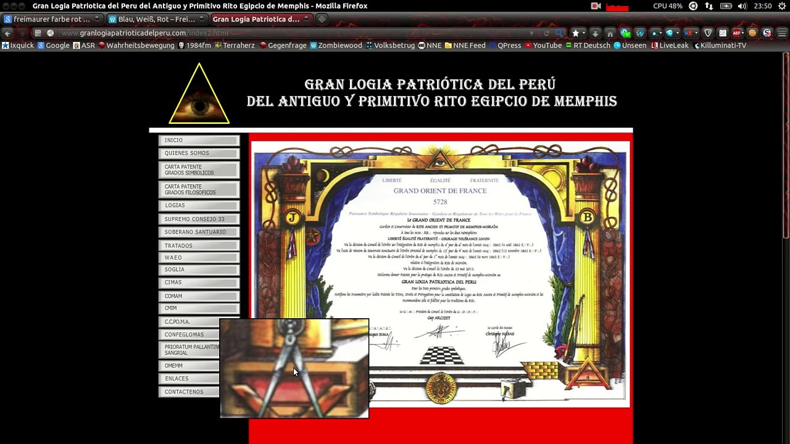Viewport: 790px width, 444px height.
Task: Open the battery status indicator
Action: click(x=726, y=6)
